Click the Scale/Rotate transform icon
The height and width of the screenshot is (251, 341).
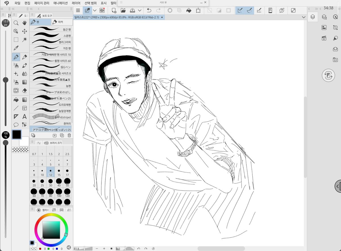click(x=198, y=10)
